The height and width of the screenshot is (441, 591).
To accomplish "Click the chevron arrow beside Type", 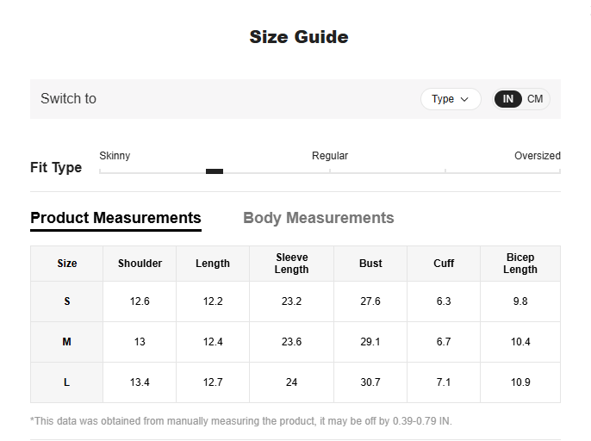I will coord(464,100).
